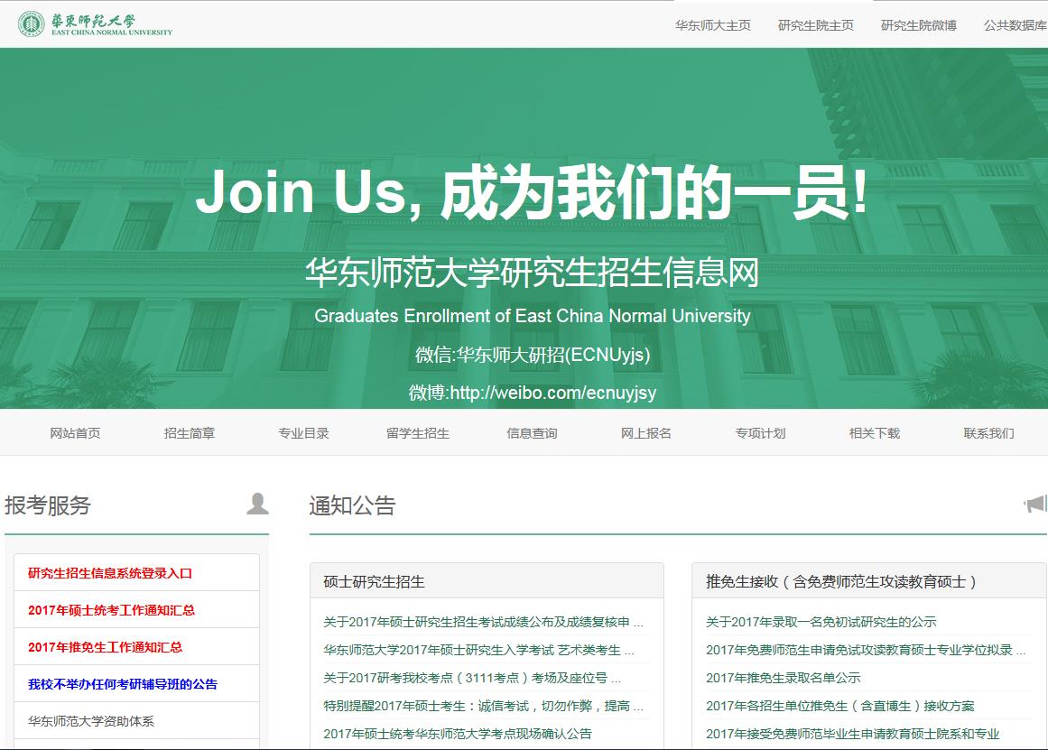The height and width of the screenshot is (750, 1048).
Task: Open 关于2017年录取一名免初试研究生的公示
Action: click(x=821, y=623)
